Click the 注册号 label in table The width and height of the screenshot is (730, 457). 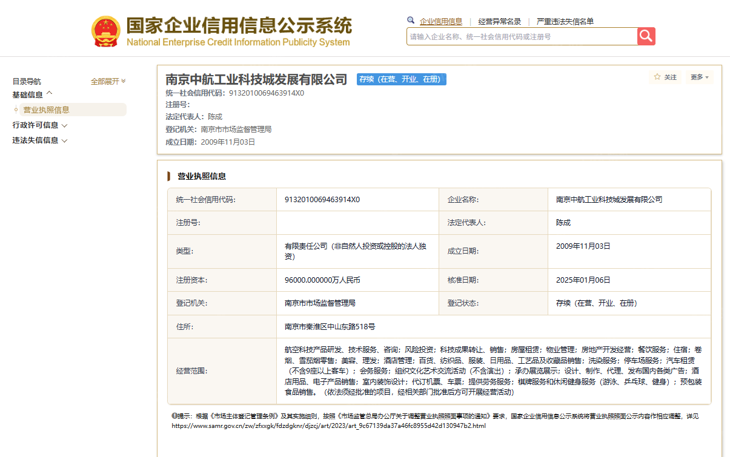click(x=188, y=222)
